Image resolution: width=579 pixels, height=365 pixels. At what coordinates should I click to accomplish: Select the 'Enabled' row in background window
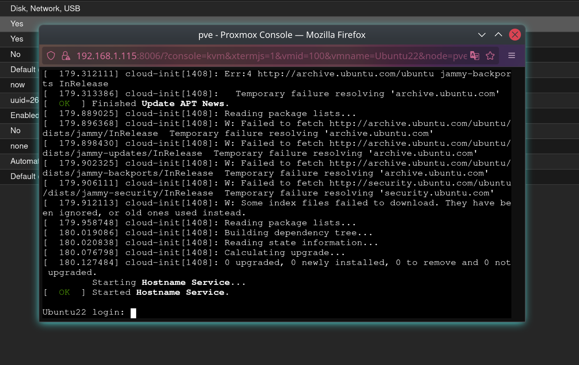click(19, 116)
